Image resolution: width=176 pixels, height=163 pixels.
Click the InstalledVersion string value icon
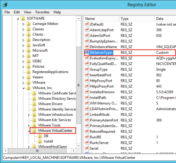click(x=87, y=92)
